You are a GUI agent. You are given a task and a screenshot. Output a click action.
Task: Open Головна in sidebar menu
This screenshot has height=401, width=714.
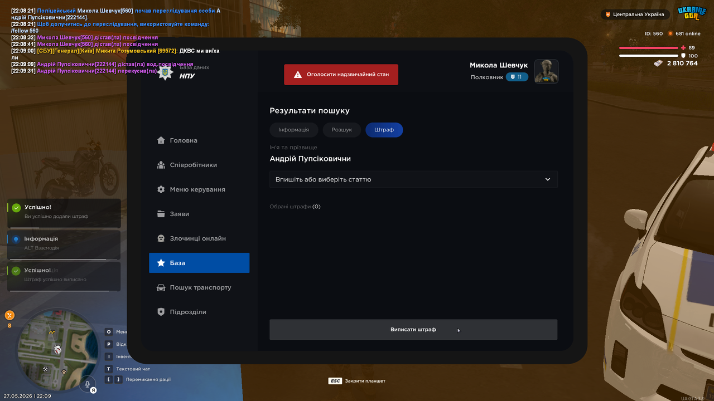pyautogui.click(x=199, y=140)
